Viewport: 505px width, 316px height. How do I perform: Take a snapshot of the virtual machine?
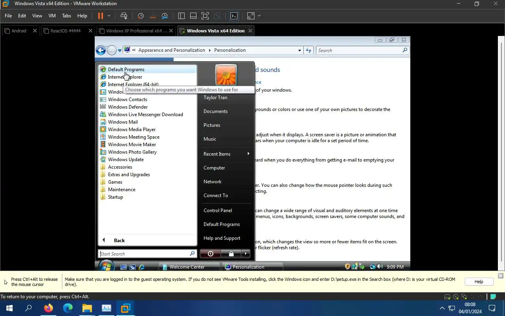140,16
